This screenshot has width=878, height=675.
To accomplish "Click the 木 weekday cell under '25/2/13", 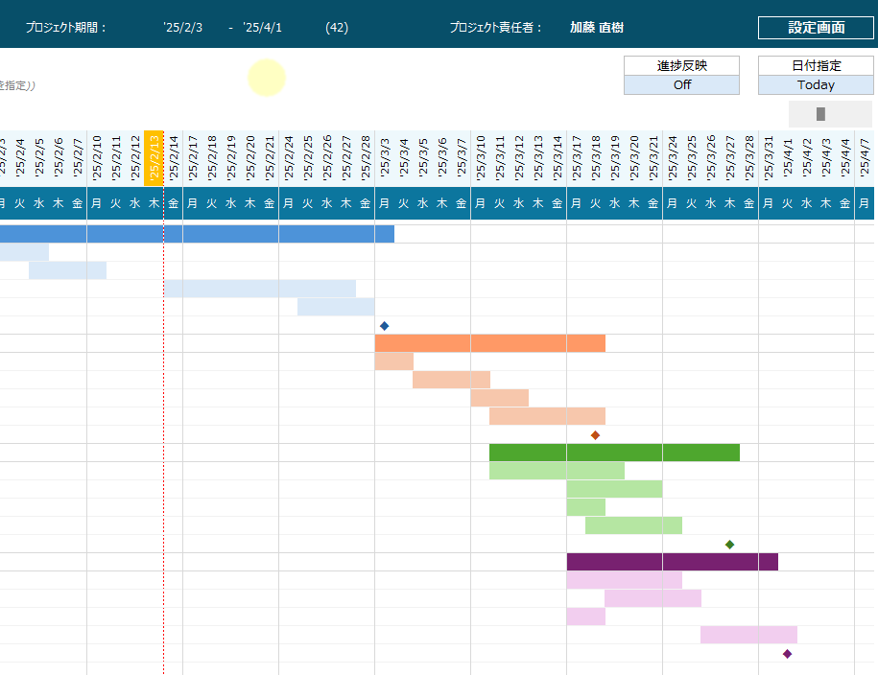I will click(x=154, y=203).
